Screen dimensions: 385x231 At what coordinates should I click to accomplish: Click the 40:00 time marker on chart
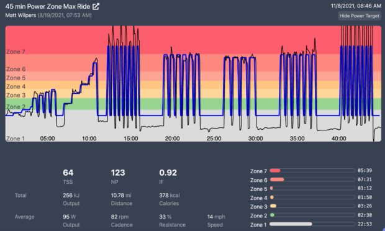coord(339,138)
